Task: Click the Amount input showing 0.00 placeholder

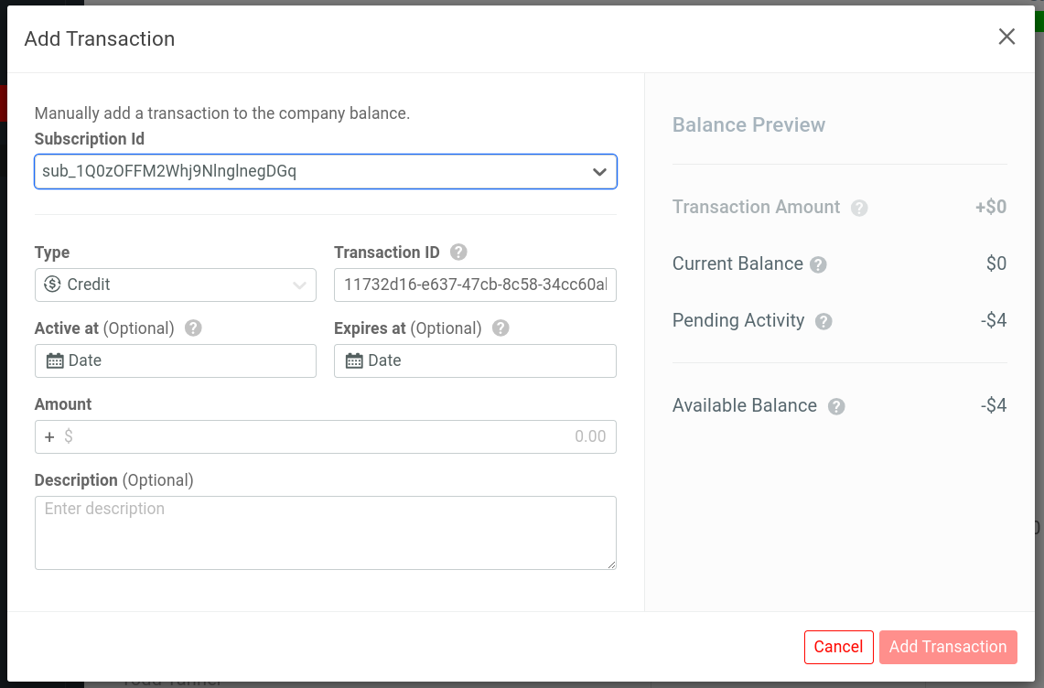Action: pos(366,436)
